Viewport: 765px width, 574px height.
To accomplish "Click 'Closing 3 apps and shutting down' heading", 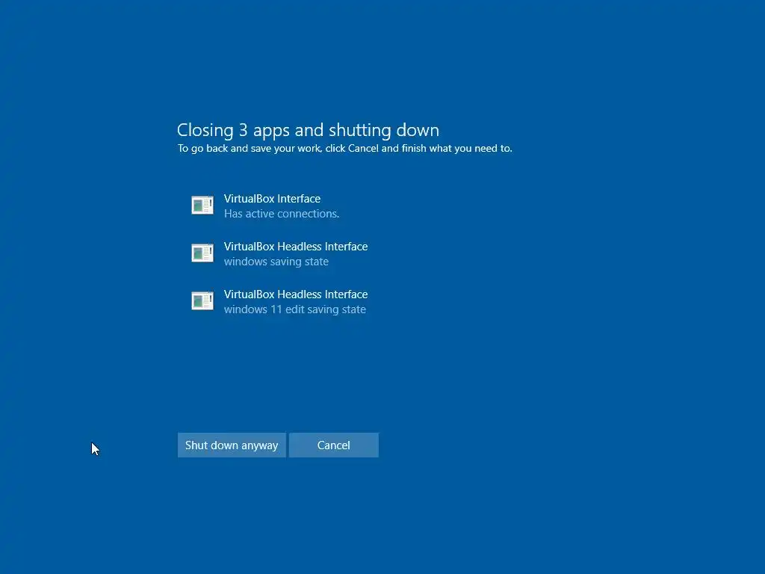I will pos(308,130).
